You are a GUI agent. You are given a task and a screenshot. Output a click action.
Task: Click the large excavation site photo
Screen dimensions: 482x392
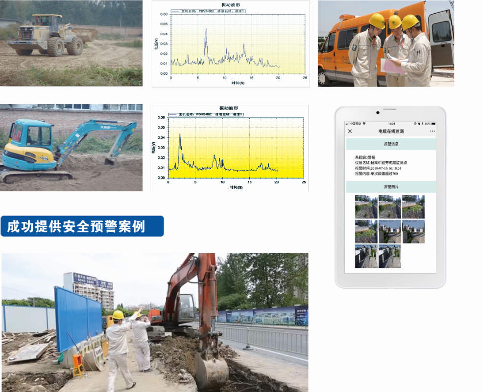[155, 322]
